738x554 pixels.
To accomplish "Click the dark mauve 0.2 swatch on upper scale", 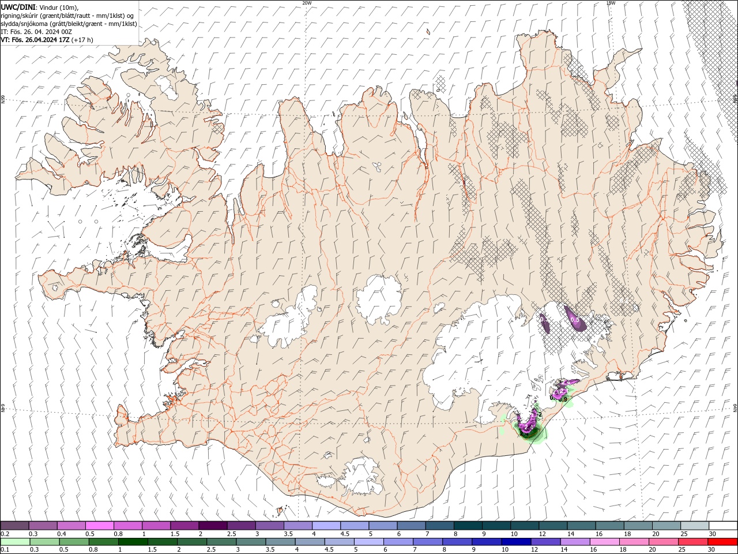I will [x=14, y=525].
